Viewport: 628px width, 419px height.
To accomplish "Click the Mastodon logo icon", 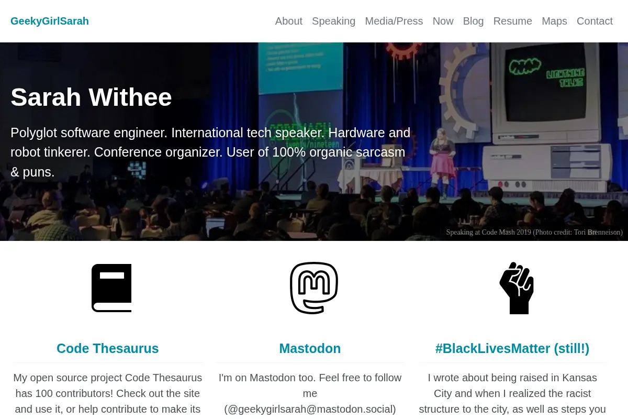I will pyautogui.click(x=314, y=288).
